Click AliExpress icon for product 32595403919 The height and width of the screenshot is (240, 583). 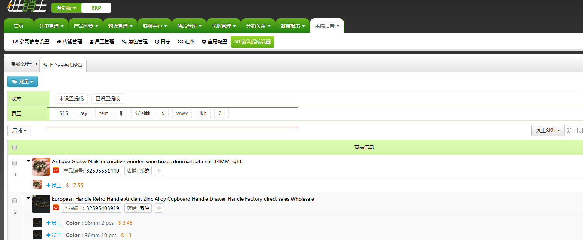pos(56,208)
